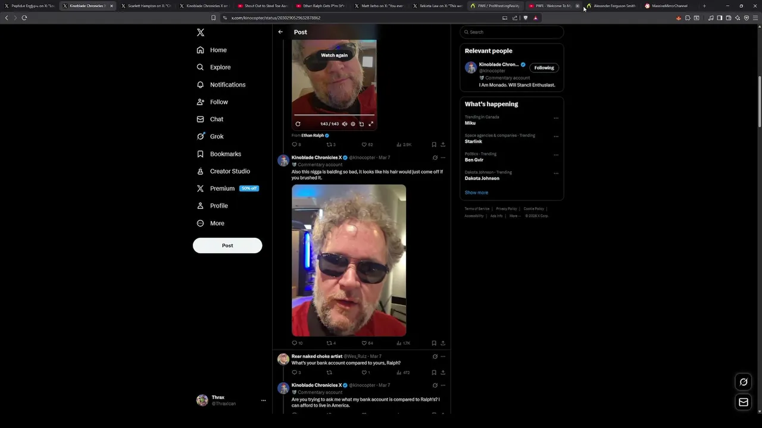Open Profile in sidebar

click(x=213, y=206)
